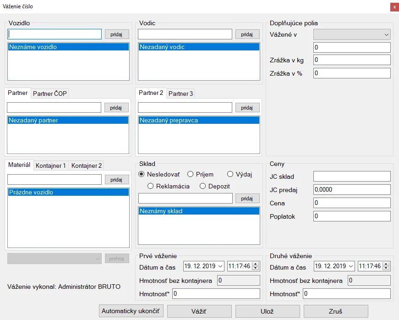399x320 pixels.
Task: Click pridaj button in Sklad section
Action: [247, 199]
